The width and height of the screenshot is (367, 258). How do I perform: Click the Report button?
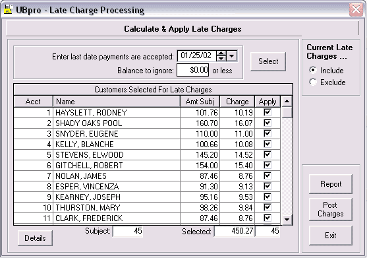(331, 184)
